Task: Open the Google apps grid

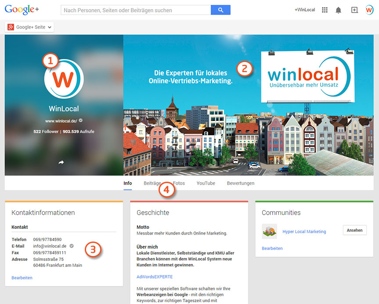Action: click(x=325, y=10)
